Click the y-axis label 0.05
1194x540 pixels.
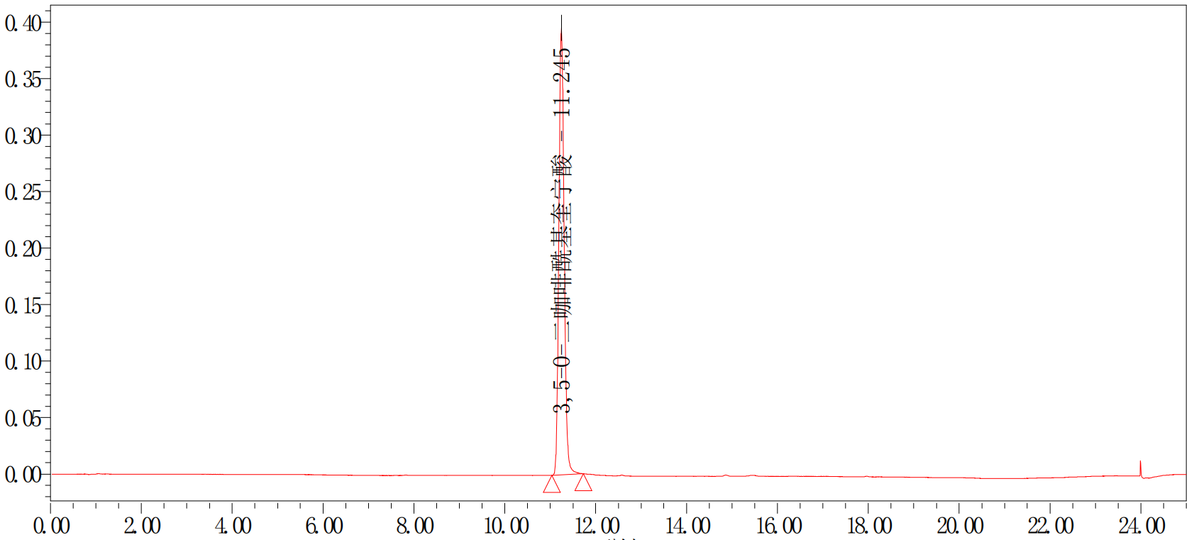tap(23, 419)
